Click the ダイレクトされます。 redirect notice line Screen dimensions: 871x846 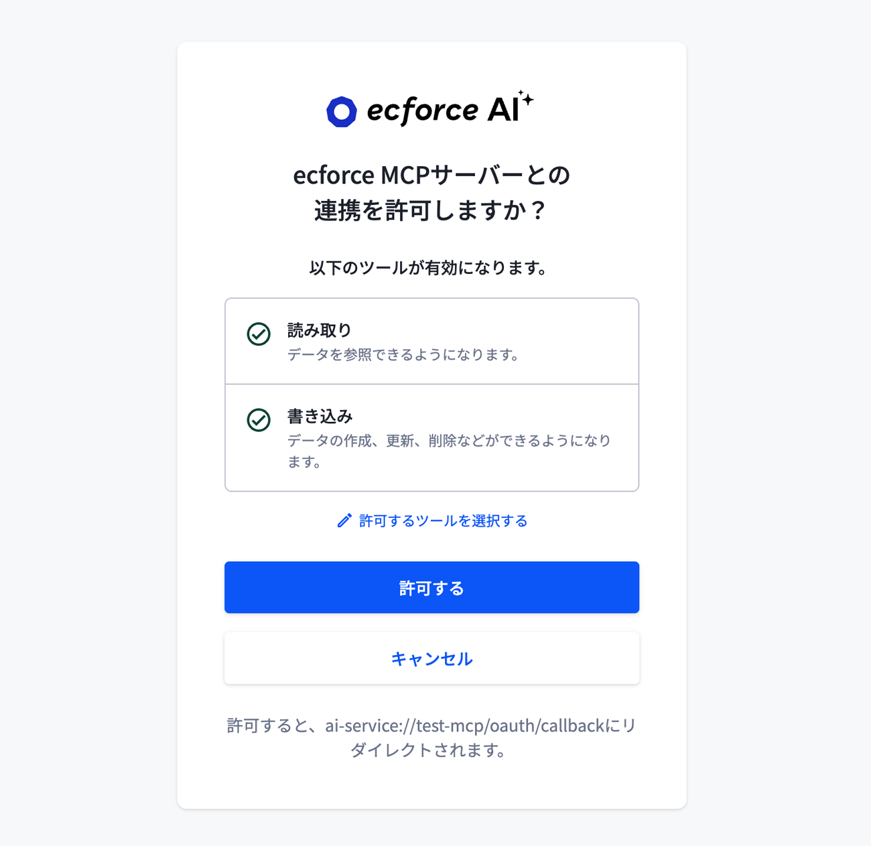429,750
